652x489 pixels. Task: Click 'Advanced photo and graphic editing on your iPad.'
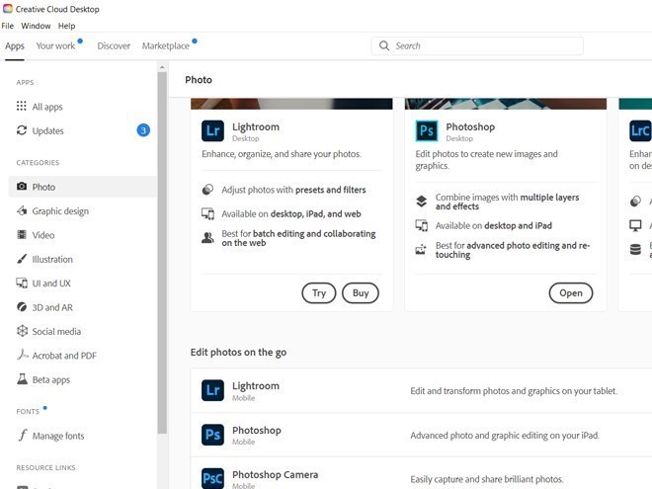[505, 436]
